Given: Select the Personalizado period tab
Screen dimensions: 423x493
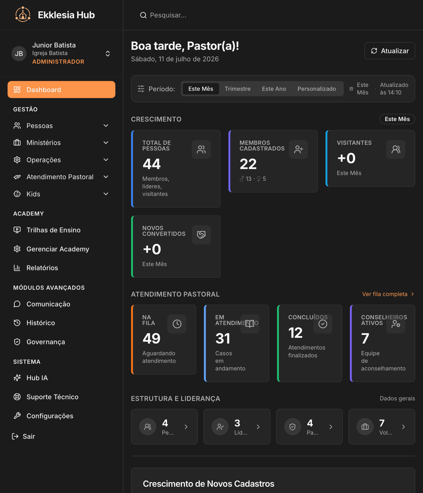Looking at the screenshot, I should click(x=317, y=89).
